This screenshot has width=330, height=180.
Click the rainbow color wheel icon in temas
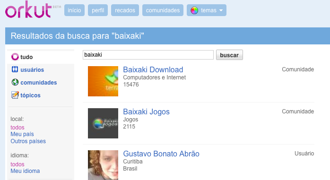(194, 10)
